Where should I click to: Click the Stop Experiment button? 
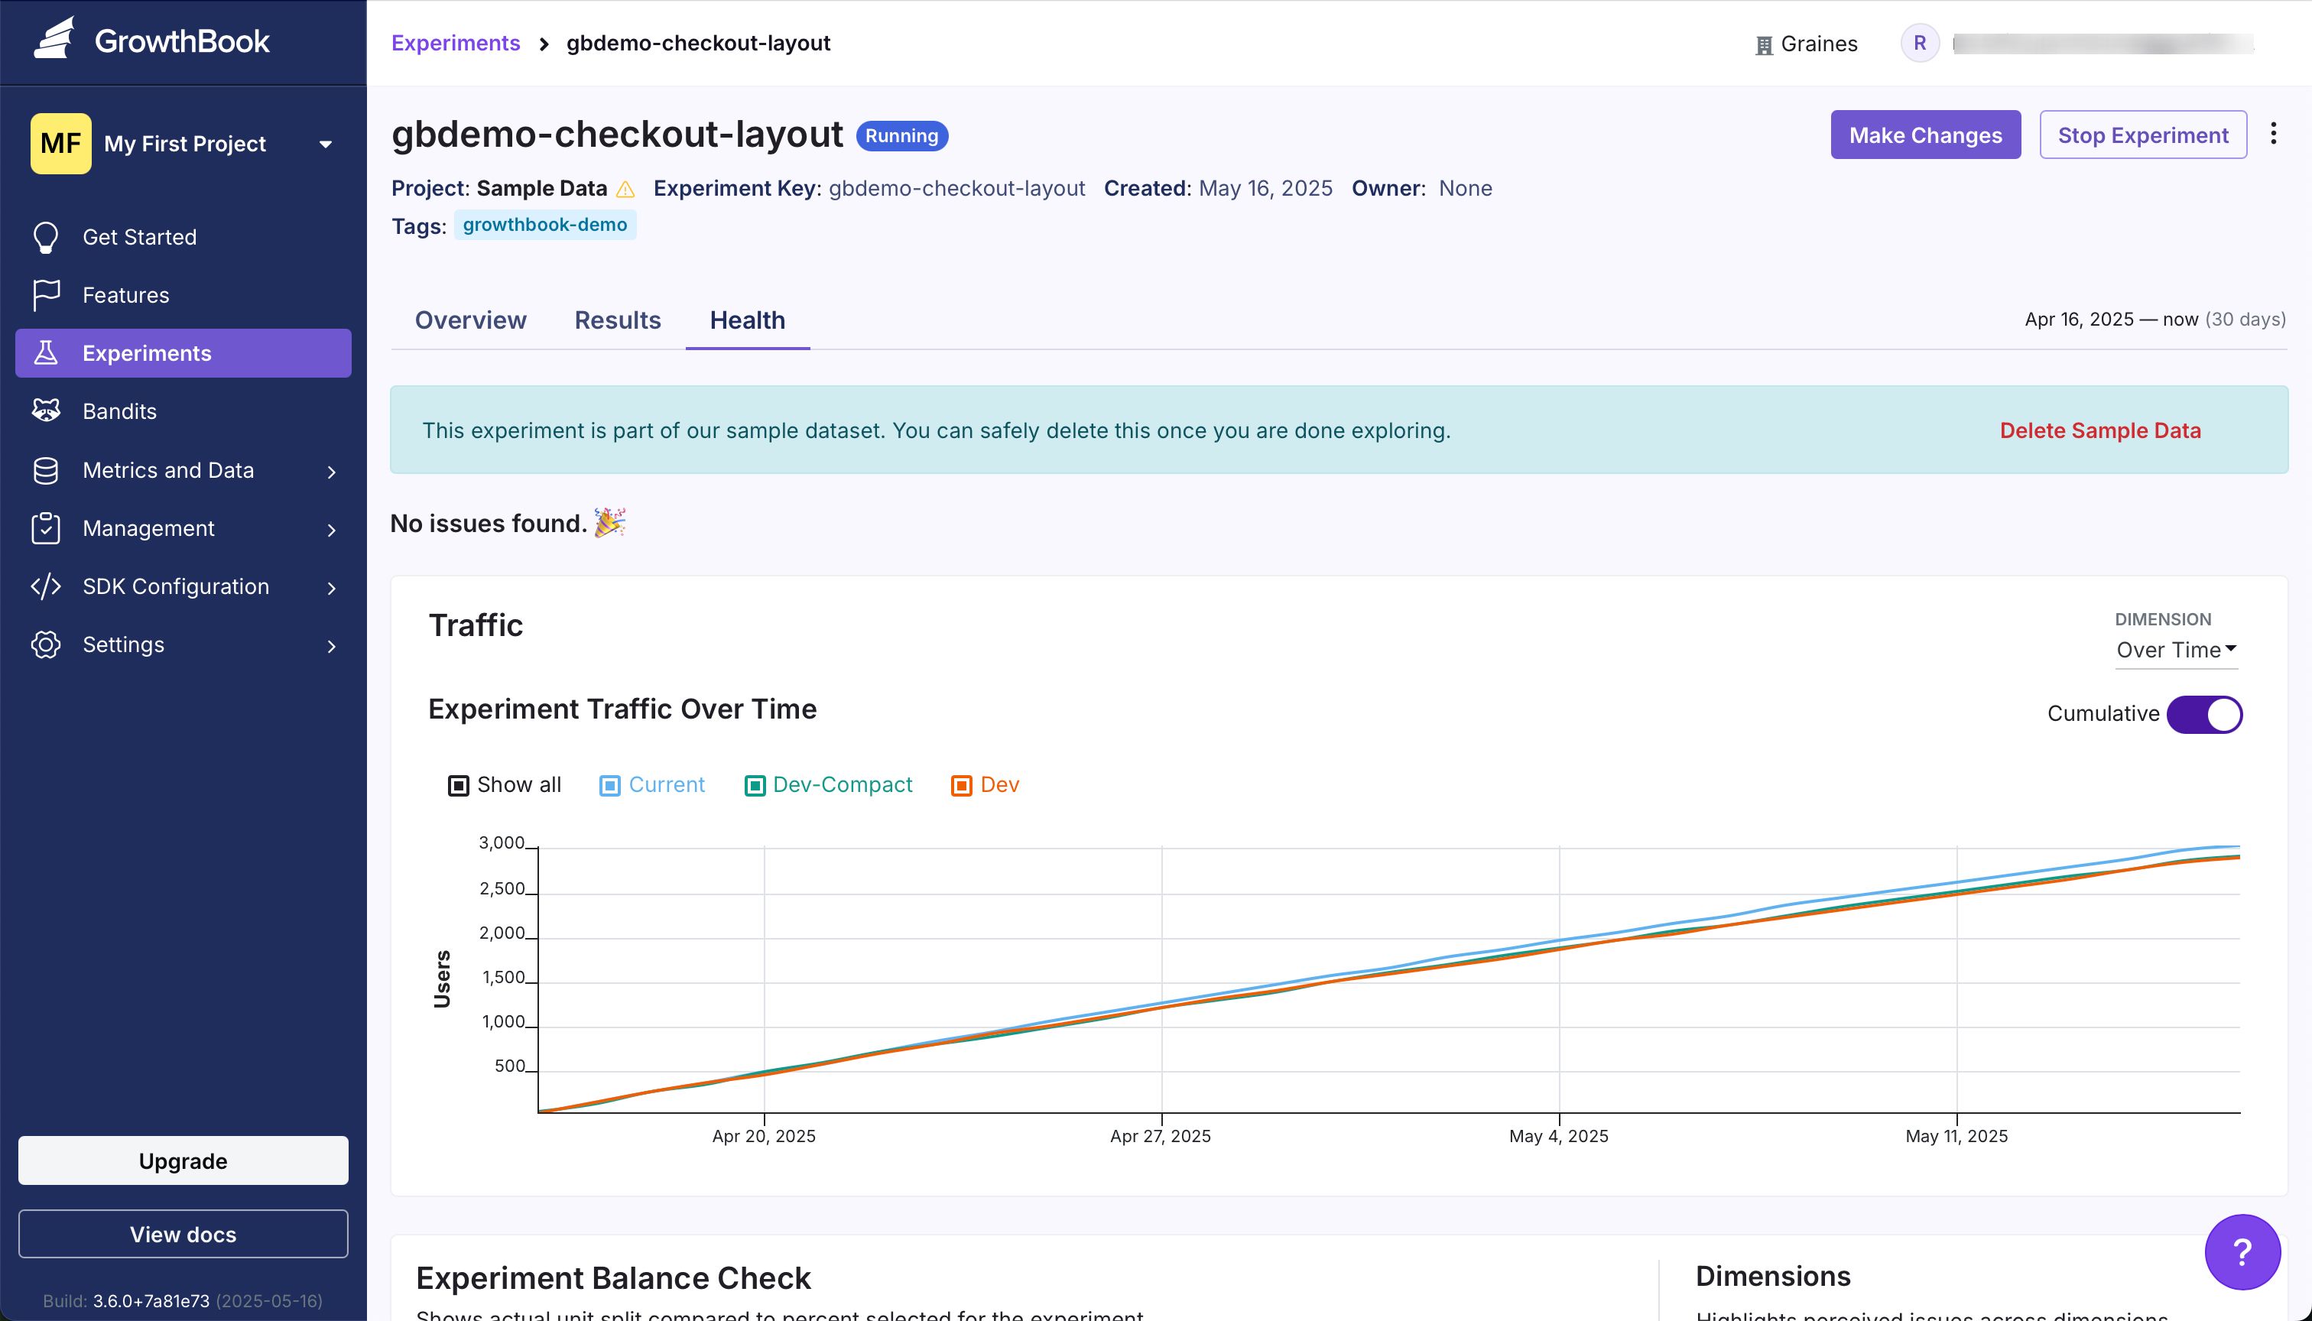(2143, 135)
